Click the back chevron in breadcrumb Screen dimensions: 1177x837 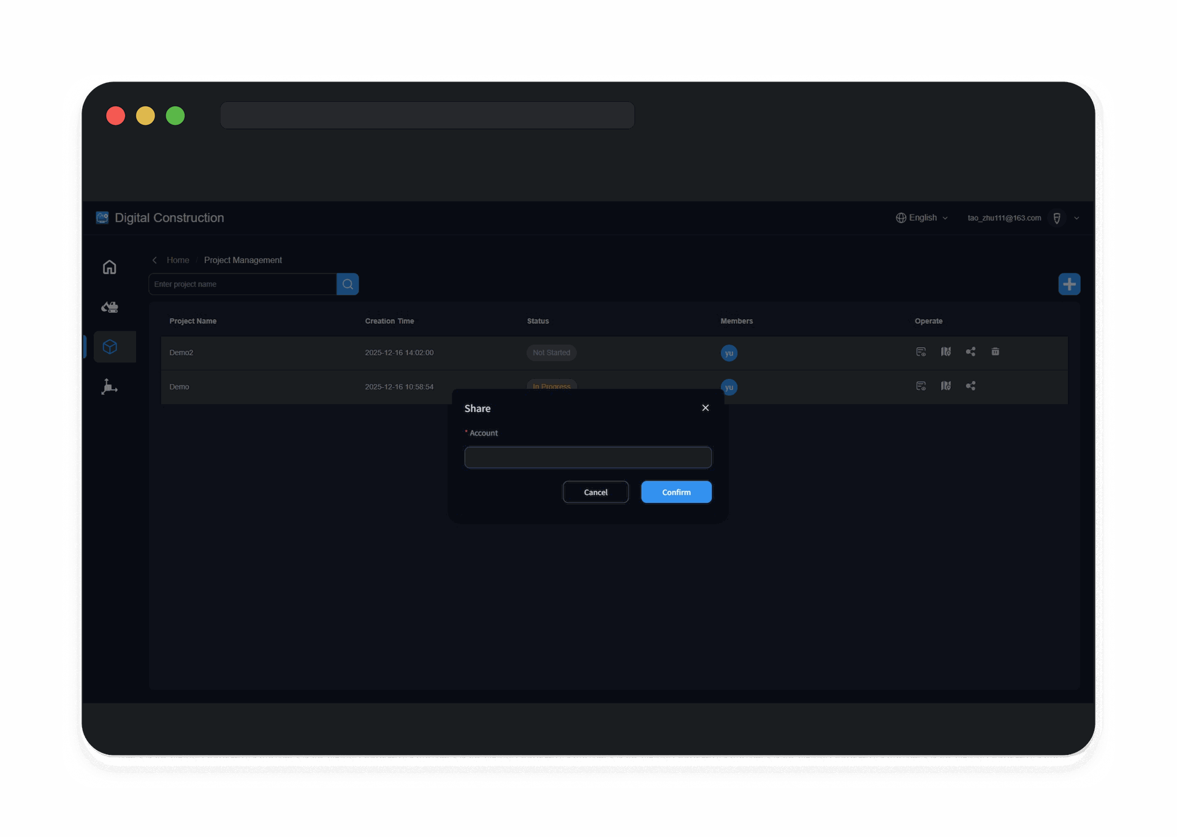point(155,260)
